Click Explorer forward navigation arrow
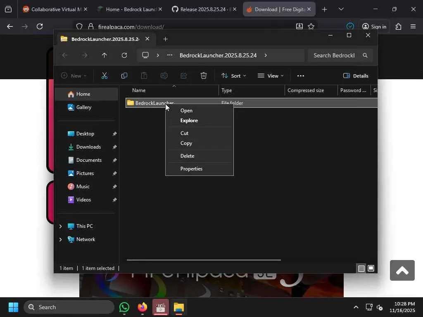The height and width of the screenshot is (317, 423). pos(85,55)
